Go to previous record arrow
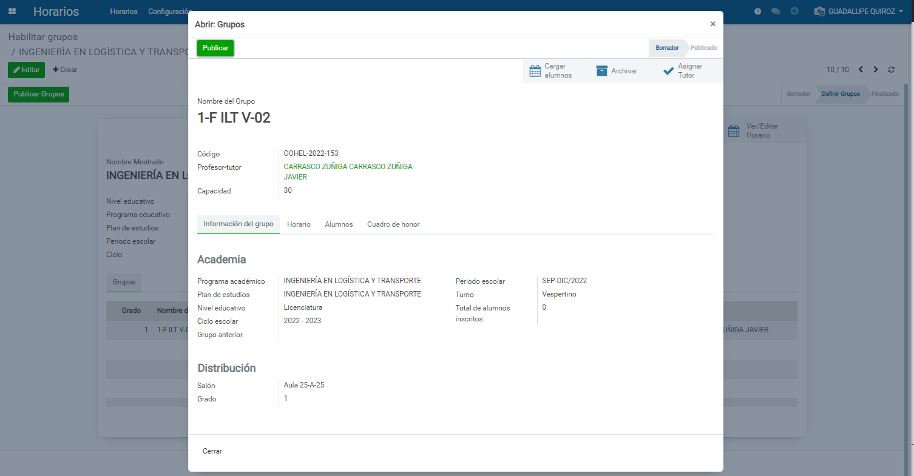Screen dimensions: 914x476 (x=861, y=70)
